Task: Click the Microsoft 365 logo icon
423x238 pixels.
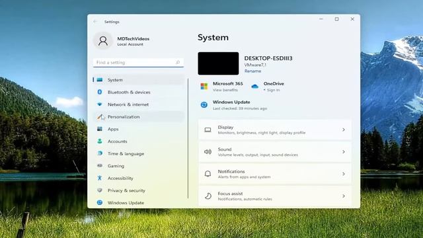Action: pyautogui.click(x=204, y=87)
